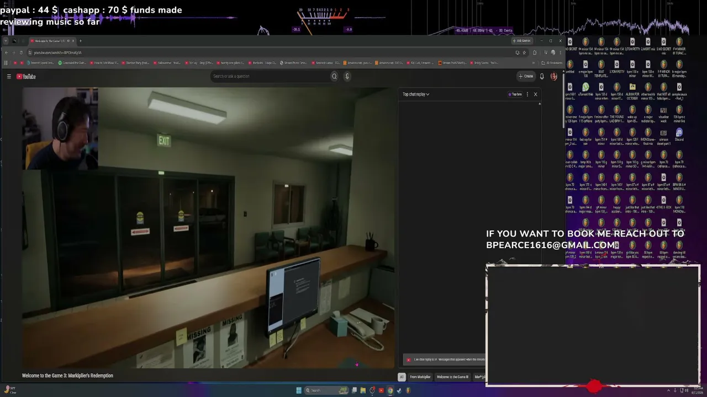
Task: Select the From Markiplier filter chip
Action: pyautogui.click(x=420, y=377)
